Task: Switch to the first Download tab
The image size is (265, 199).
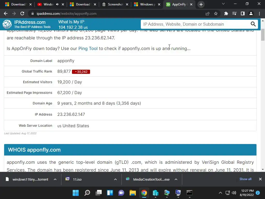Action: [x=18, y=4]
